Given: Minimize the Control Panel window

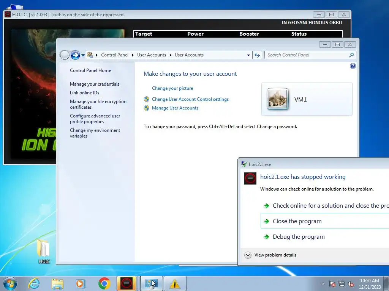Looking at the screenshot, I should click(x=325, y=45).
